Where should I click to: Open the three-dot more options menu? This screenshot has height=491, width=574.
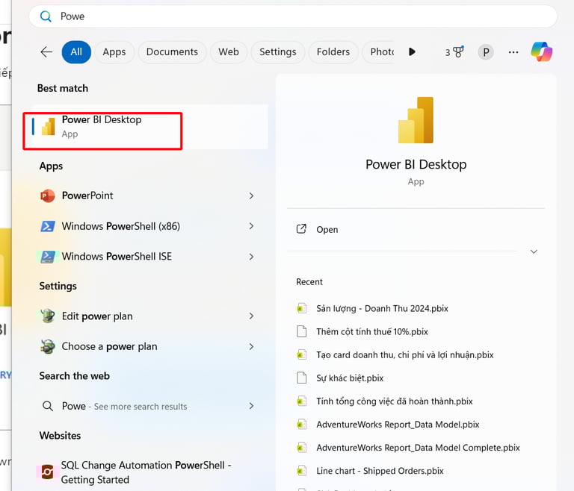tap(513, 52)
